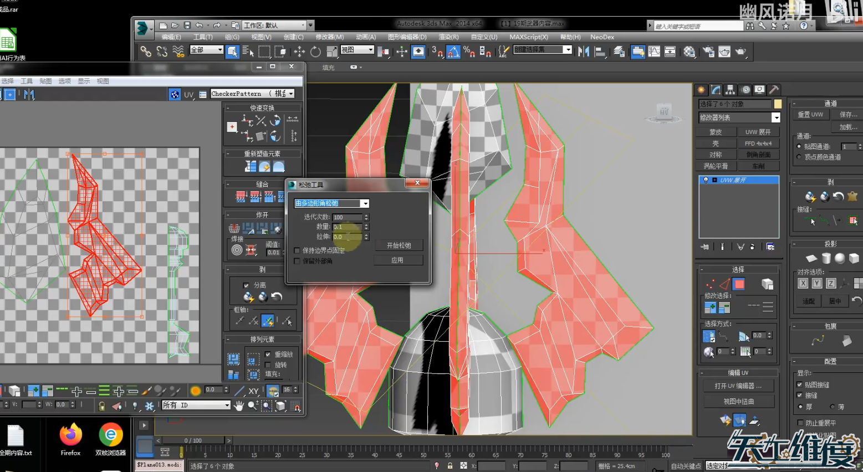Click the Mirror tool in main toolbar

(583, 52)
